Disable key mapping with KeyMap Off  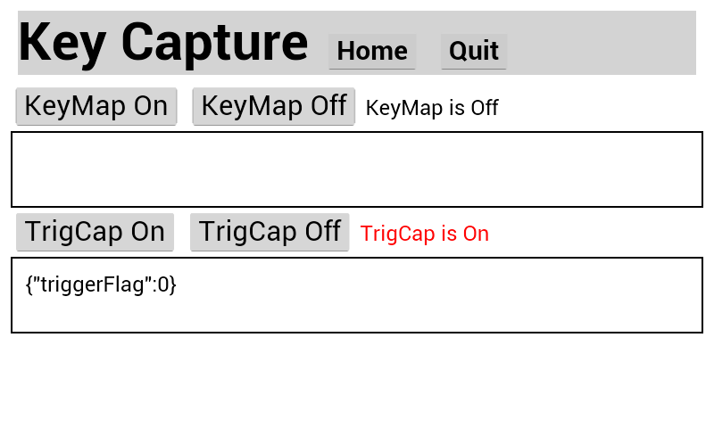point(273,106)
